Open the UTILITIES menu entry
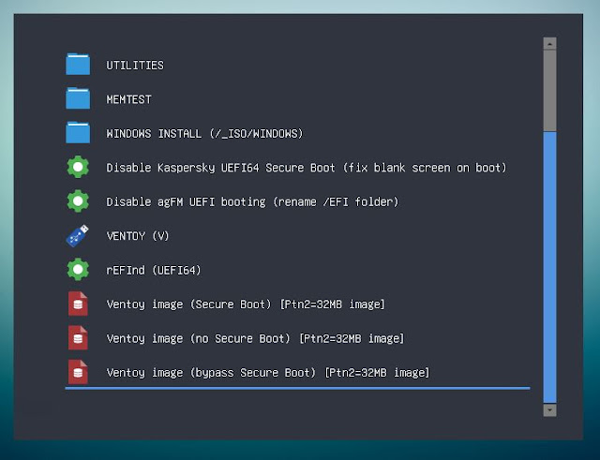This screenshot has height=460, width=600. tap(135, 66)
